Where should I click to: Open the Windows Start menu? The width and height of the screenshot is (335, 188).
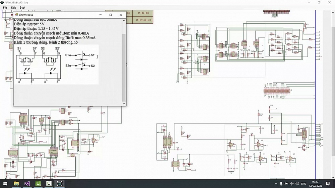tap(5, 184)
